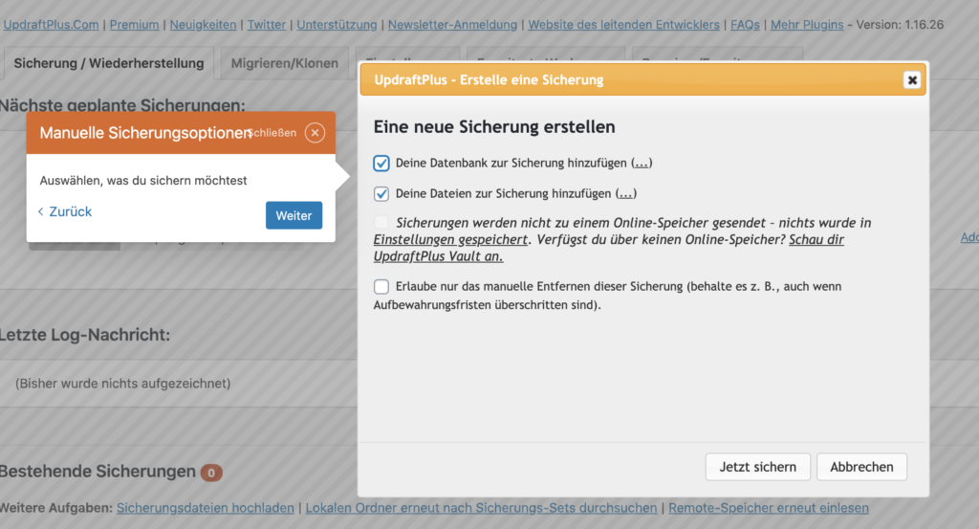Click the 'Bestehende Sicherungen' heading

(x=98, y=472)
